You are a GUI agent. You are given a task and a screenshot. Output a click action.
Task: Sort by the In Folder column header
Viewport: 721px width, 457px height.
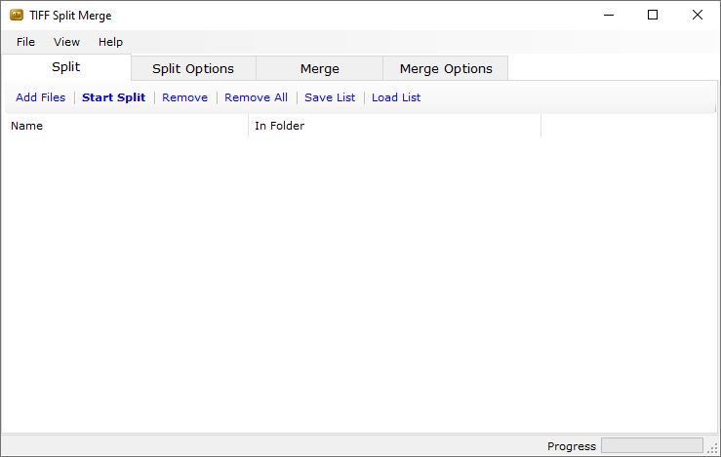coord(394,126)
